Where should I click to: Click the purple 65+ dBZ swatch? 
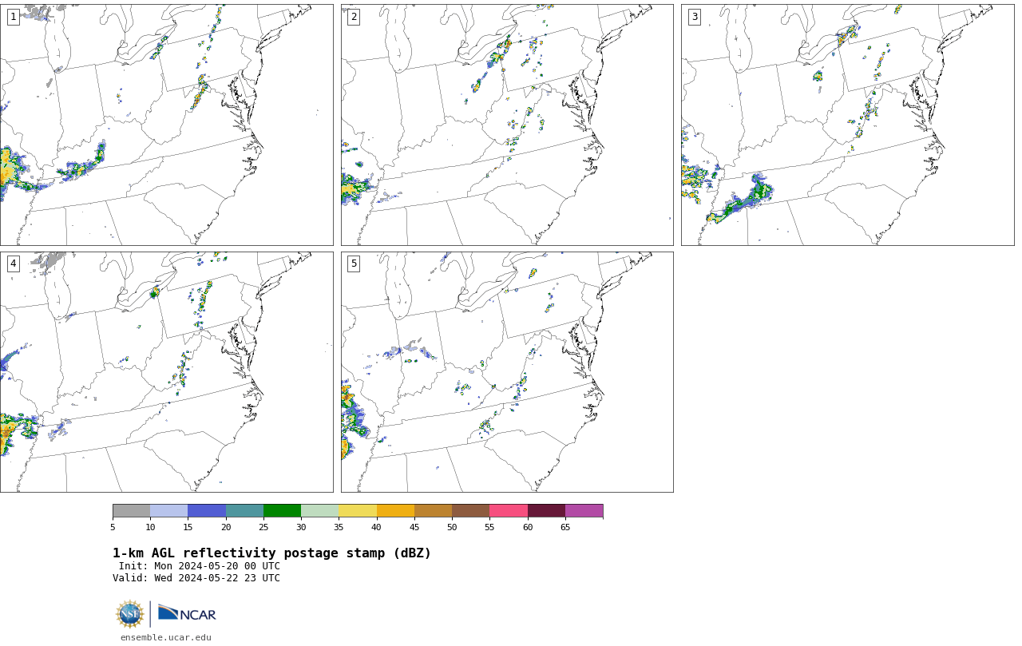[x=584, y=511]
